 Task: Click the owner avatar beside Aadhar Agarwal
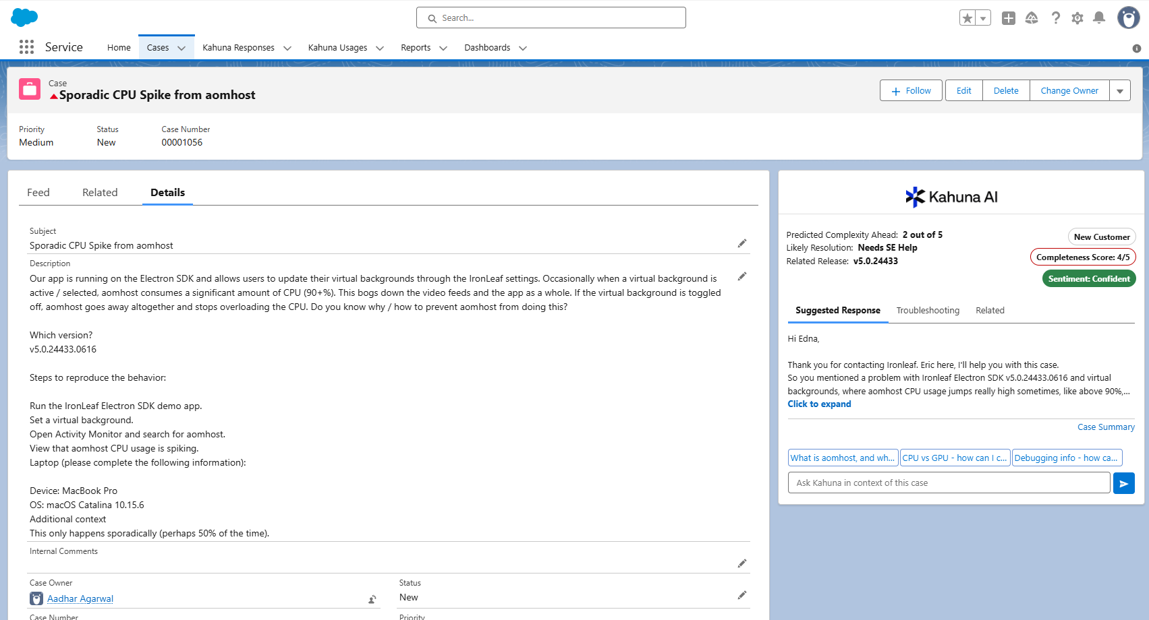[x=36, y=598]
